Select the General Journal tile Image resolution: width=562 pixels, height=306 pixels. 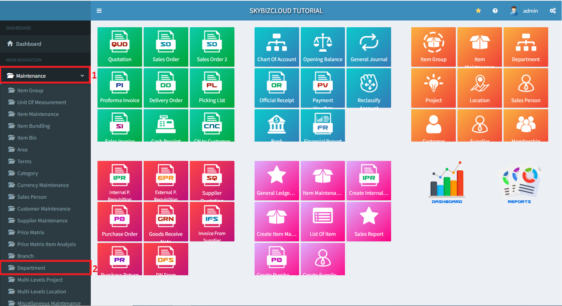(x=369, y=47)
